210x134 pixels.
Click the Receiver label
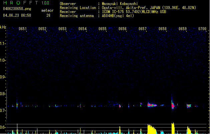click(68, 12)
